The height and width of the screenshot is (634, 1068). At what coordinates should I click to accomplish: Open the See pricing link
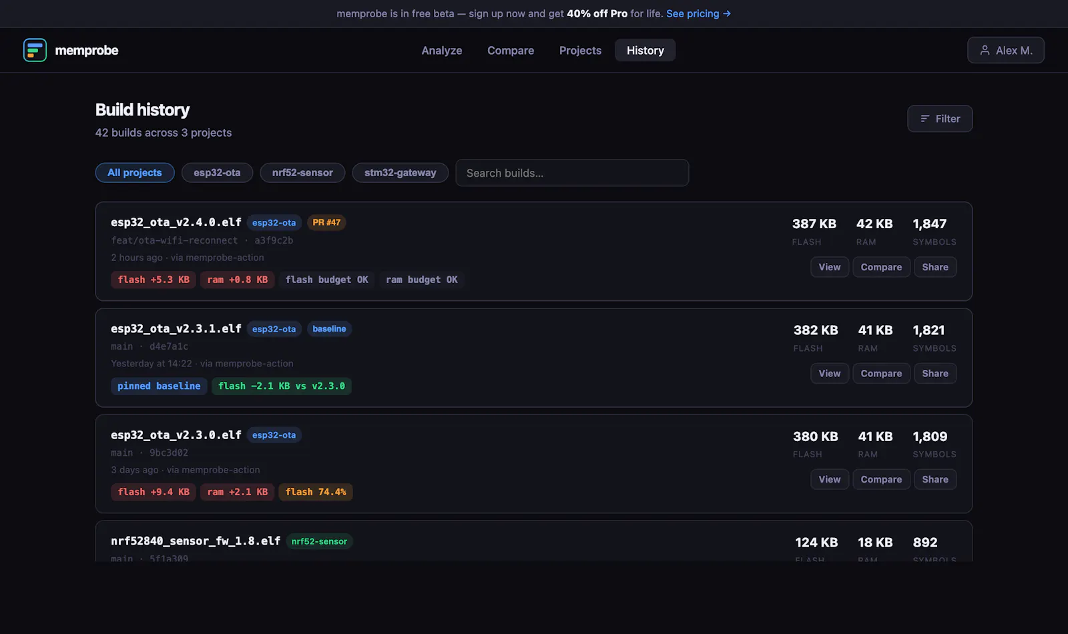coord(698,13)
